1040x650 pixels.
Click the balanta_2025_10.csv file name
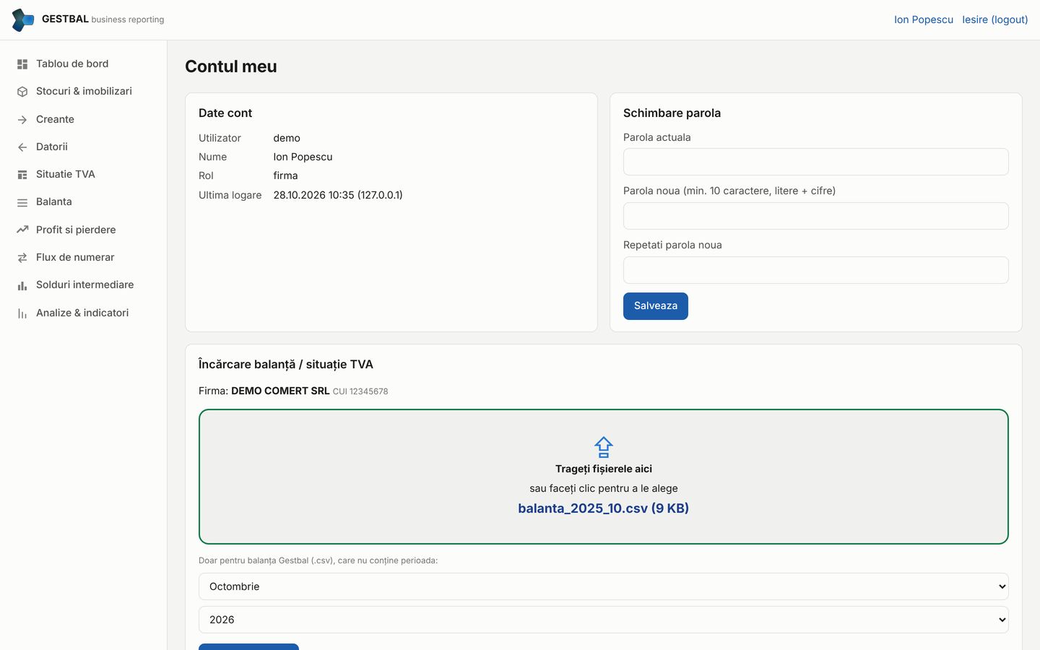pos(604,508)
